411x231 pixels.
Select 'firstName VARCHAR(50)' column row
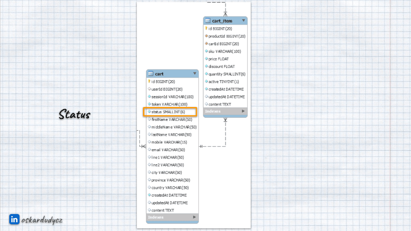pyautogui.click(x=172, y=119)
